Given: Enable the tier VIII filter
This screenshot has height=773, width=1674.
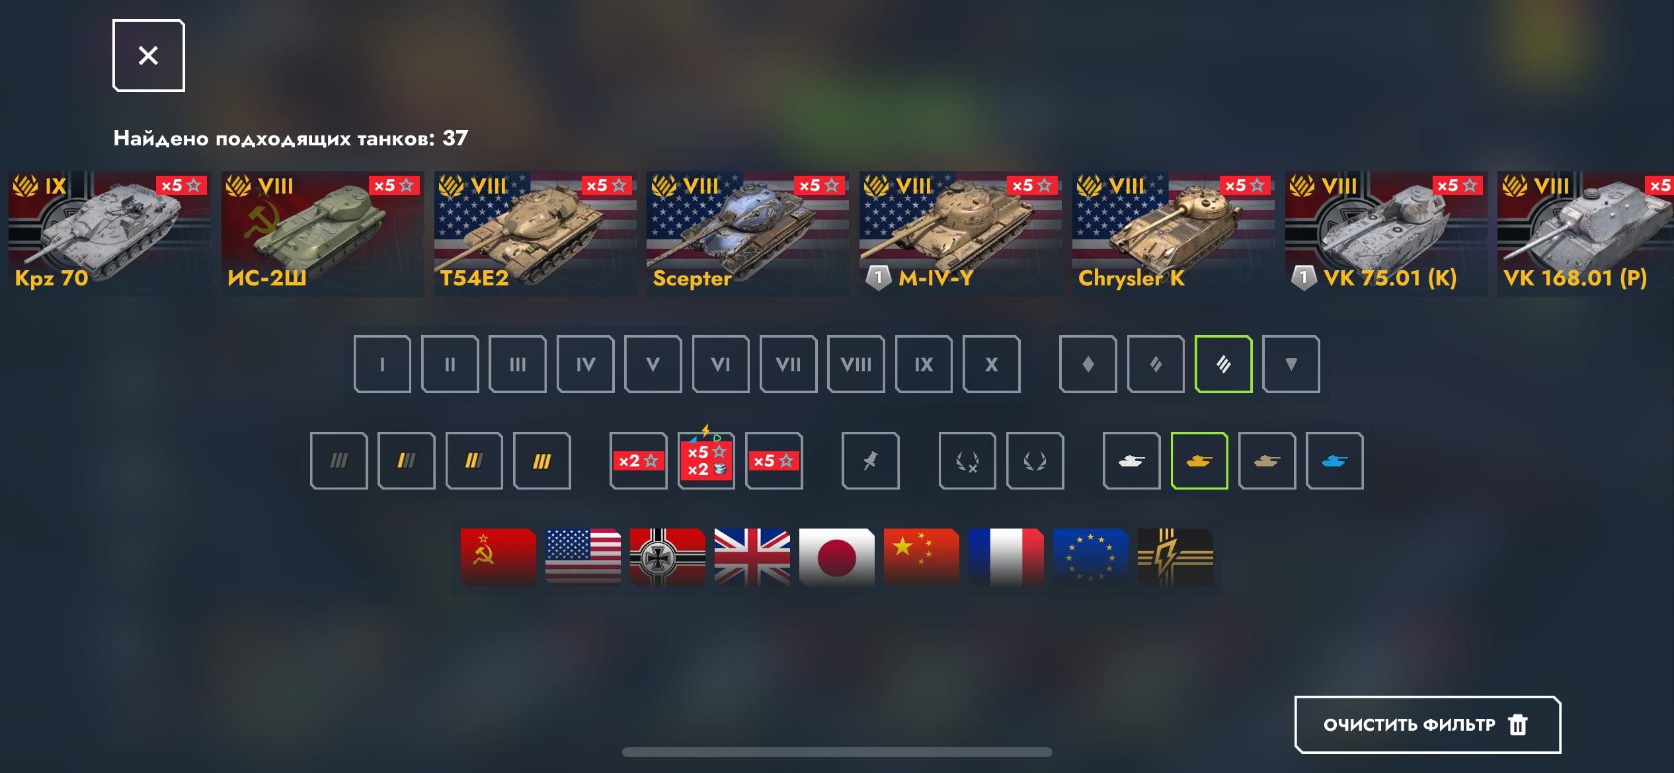Looking at the screenshot, I should [856, 364].
